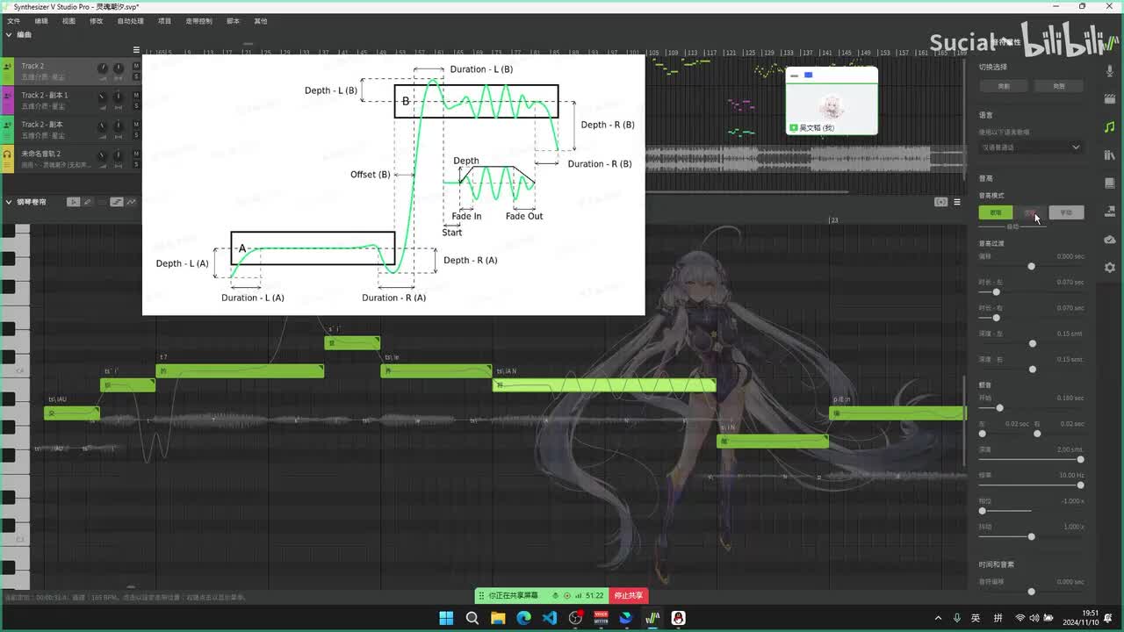Solo Track 2
This screenshot has width=1124, height=632.
(x=136, y=76)
